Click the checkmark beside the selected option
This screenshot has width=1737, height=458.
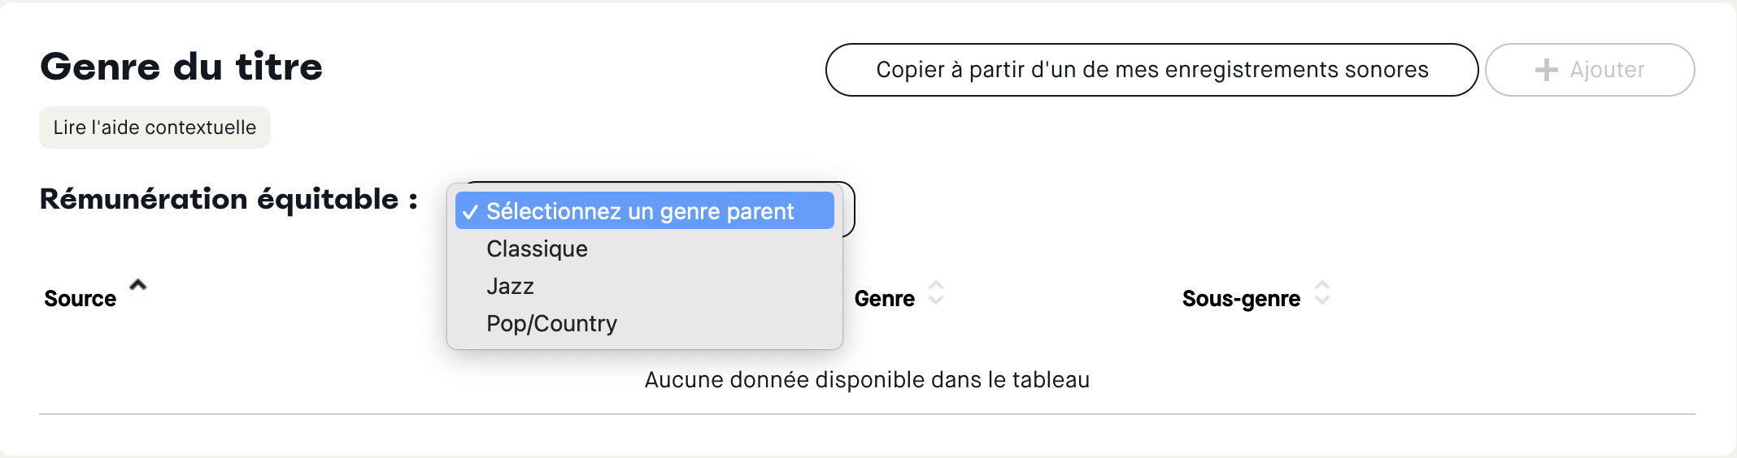tap(470, 212)
